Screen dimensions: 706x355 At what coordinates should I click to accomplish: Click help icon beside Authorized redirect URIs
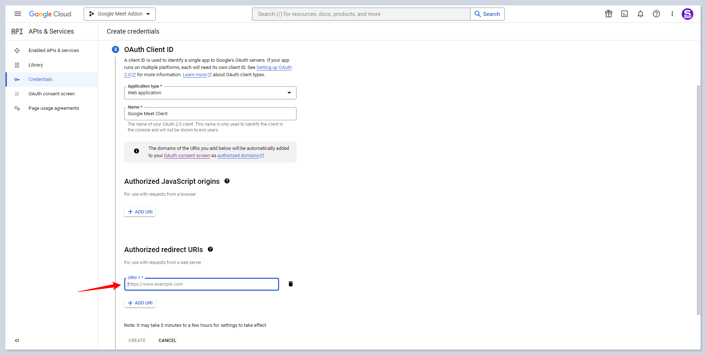coord(210,250)
